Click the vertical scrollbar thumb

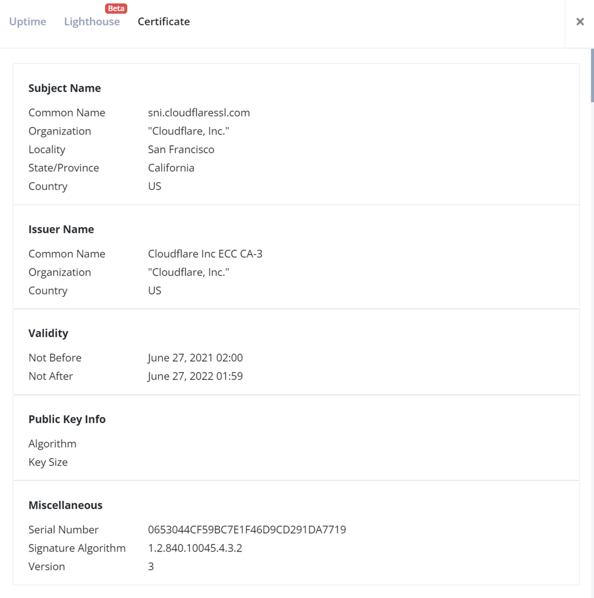[x=592, y=75]
